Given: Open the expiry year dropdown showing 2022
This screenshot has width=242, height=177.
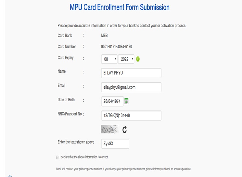Looking at the screenshot, I should (x=126, y=59).
